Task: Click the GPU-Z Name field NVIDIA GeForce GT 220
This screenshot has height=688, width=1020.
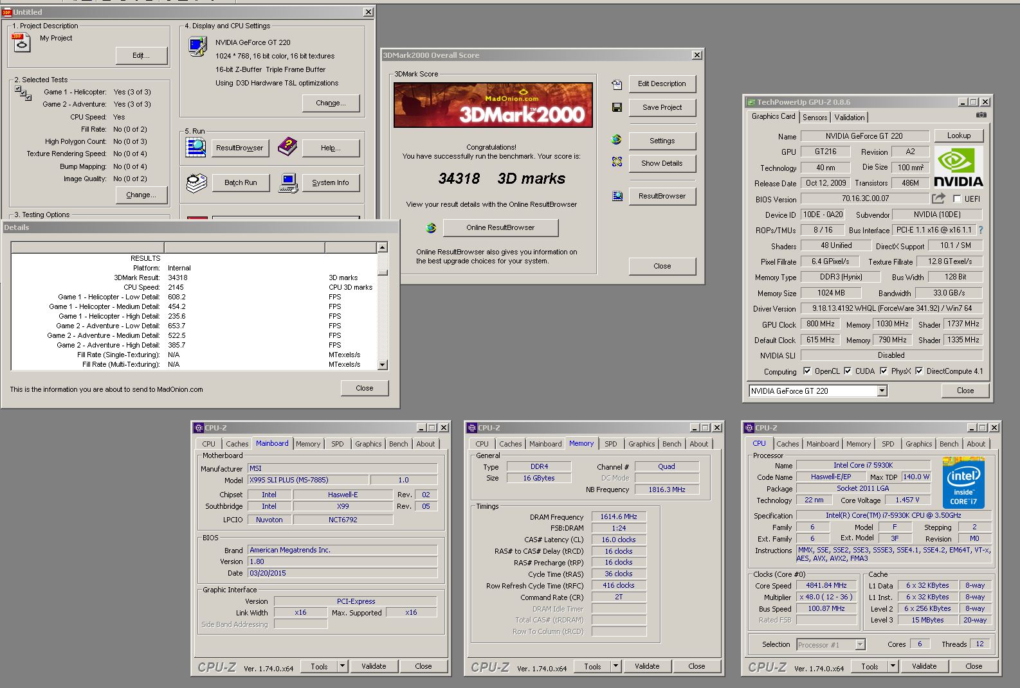Action: tap(864, 136)
